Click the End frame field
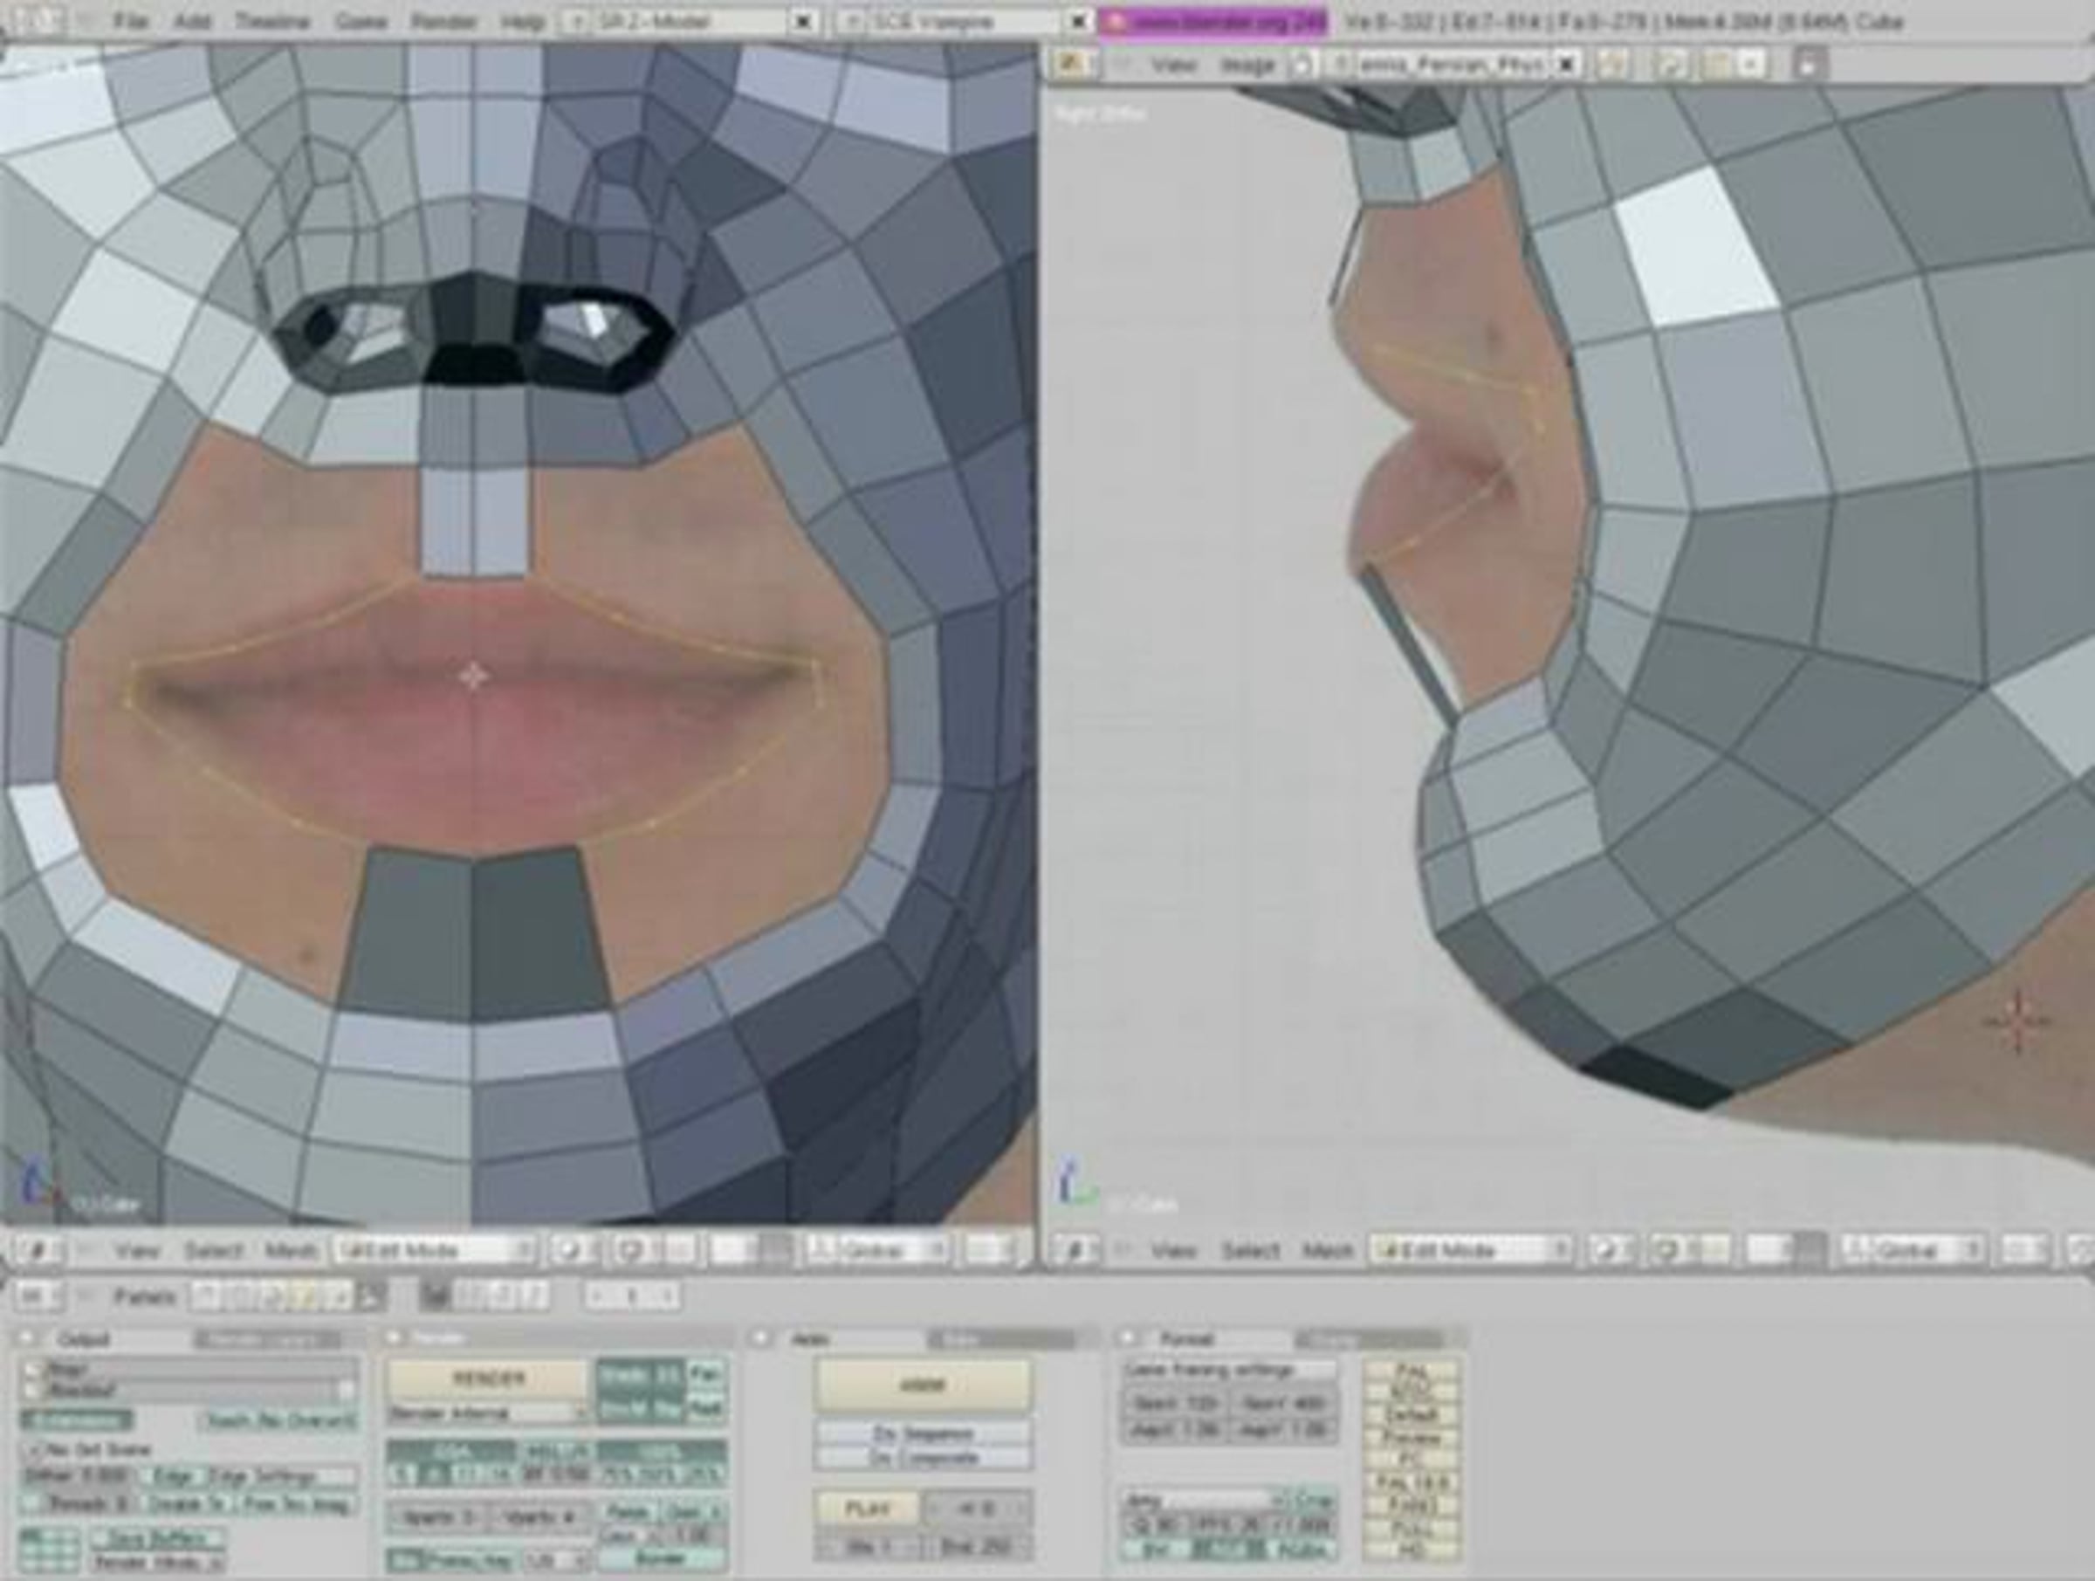 (x=978, y=1548)
